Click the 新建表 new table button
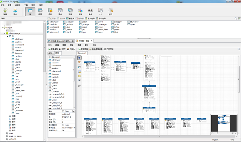The width and height of the screenshot is (241, 142). [70, 18]
